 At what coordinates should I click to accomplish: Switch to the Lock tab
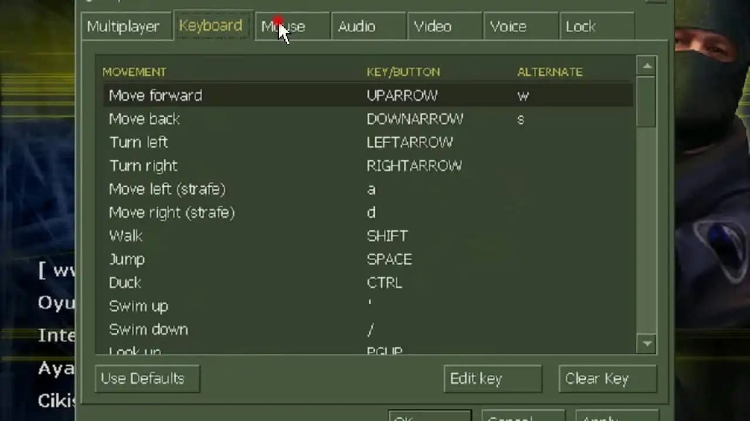597,26
